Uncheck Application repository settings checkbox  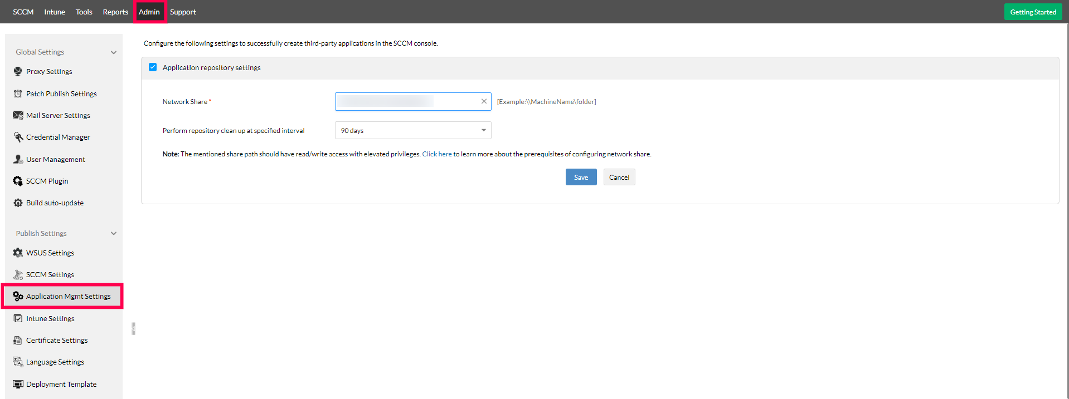tap(153, 67)
